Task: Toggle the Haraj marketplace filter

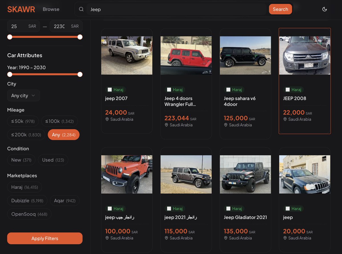Action: tap(25, 187)
